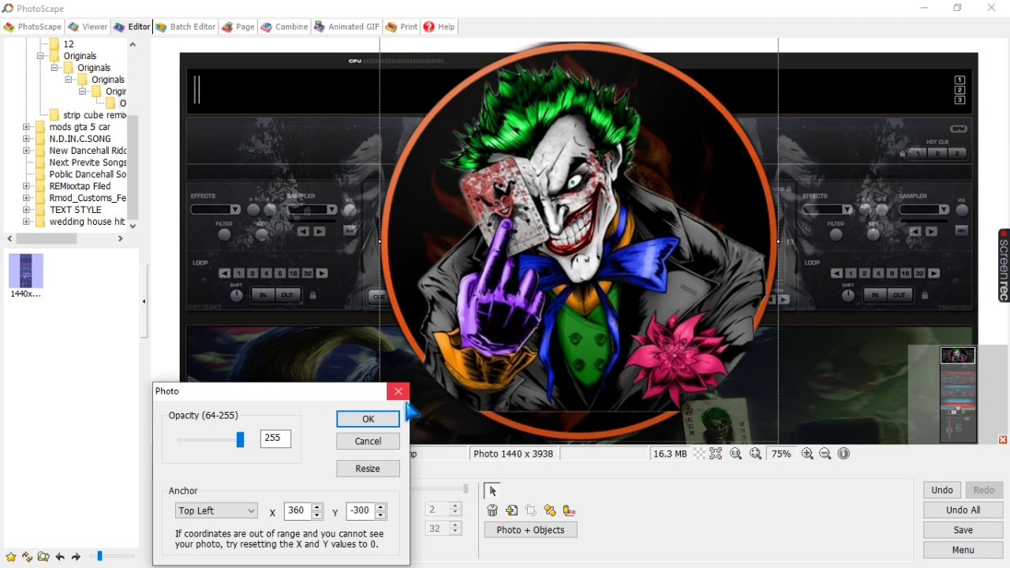1010x568 pixels.
Task: Click the Opacity value field showing 255
Action: [275, 439]
